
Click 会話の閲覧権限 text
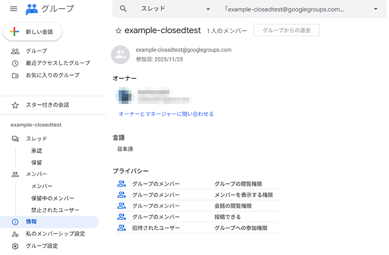tap(233, 206)
